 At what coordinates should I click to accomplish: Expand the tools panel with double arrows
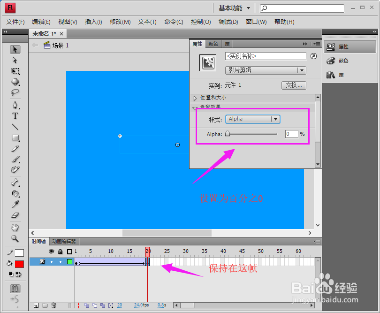(5, 31)
